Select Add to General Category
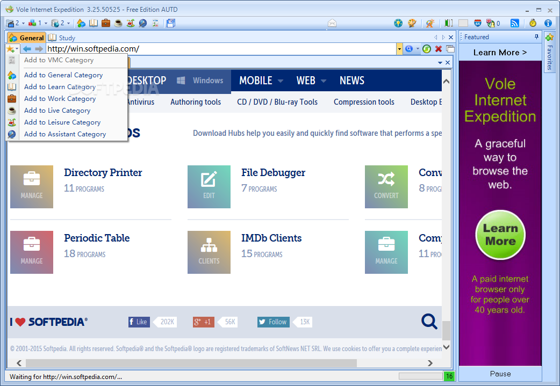This screenshot has height=386, width=560. point(63,75)
